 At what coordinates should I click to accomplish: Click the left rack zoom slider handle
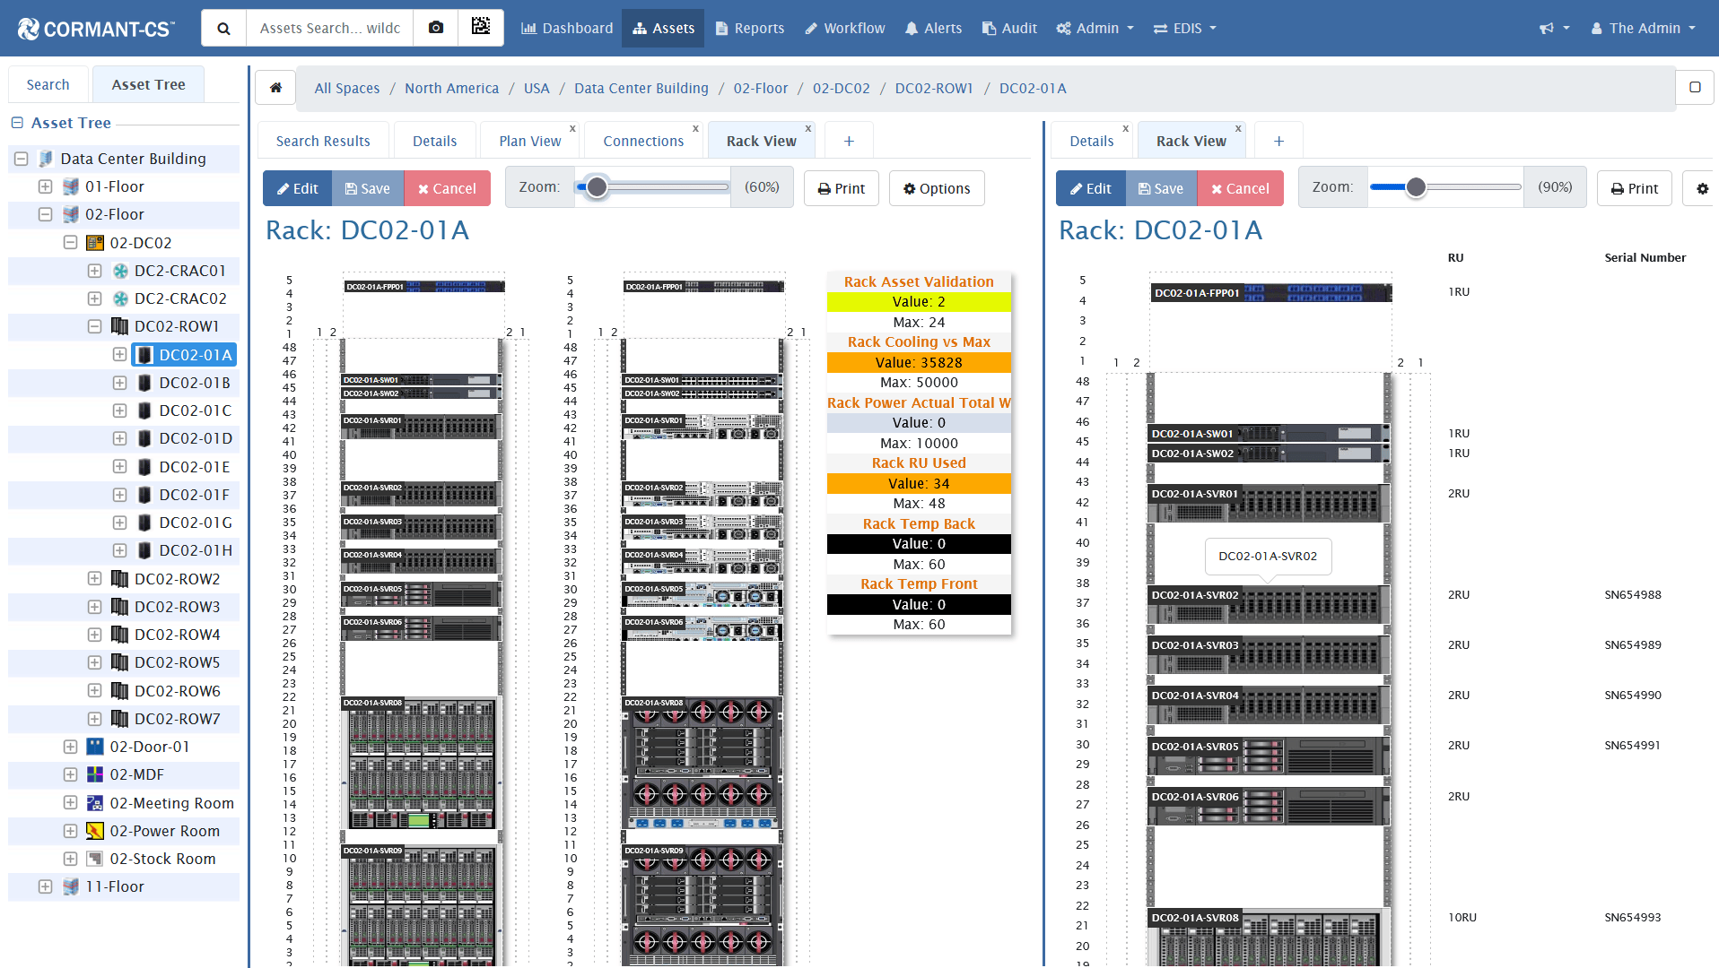597,187
